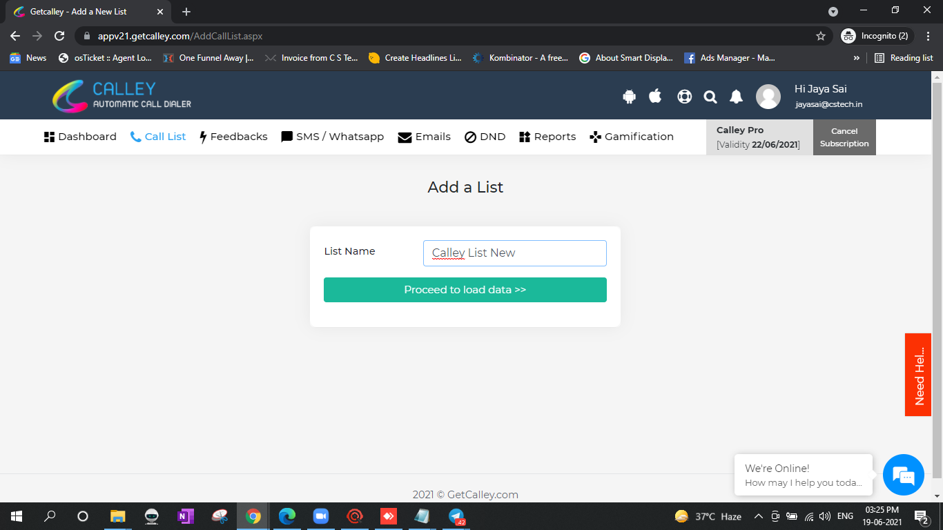Open the Android app icon in header
Image resolution: width=943 pixels, height=530 pixels.
[x=629, y=97]
